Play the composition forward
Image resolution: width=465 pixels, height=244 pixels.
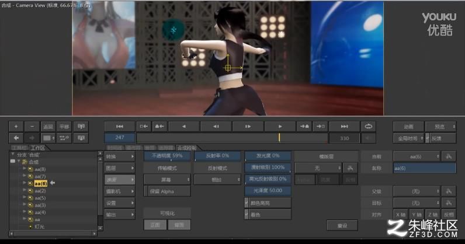point(280,127)
